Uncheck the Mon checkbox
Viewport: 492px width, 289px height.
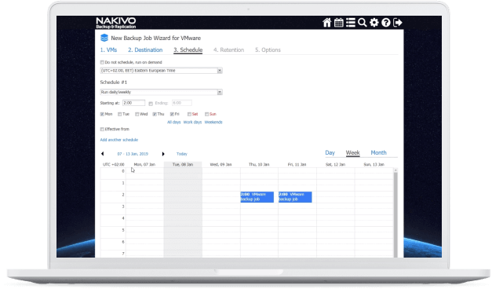point(102,115)
